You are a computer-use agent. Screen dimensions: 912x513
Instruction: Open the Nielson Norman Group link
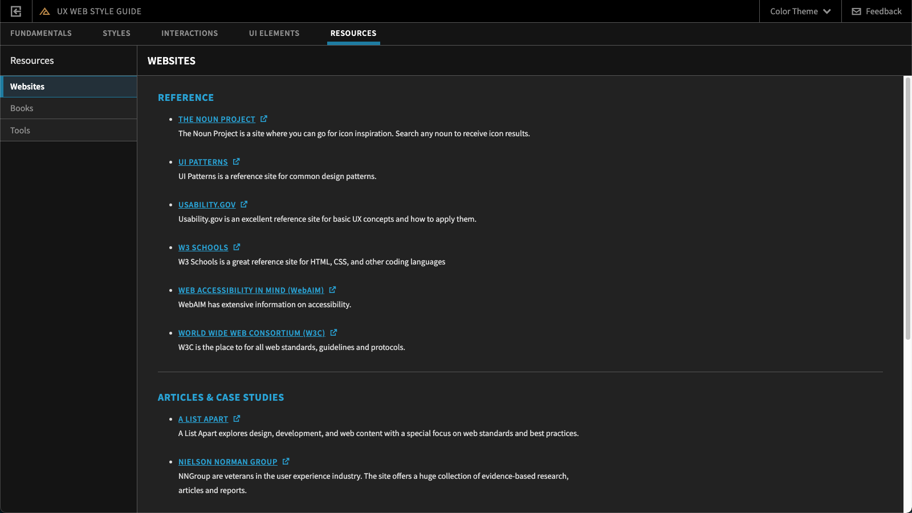click(x=227, y=462)
